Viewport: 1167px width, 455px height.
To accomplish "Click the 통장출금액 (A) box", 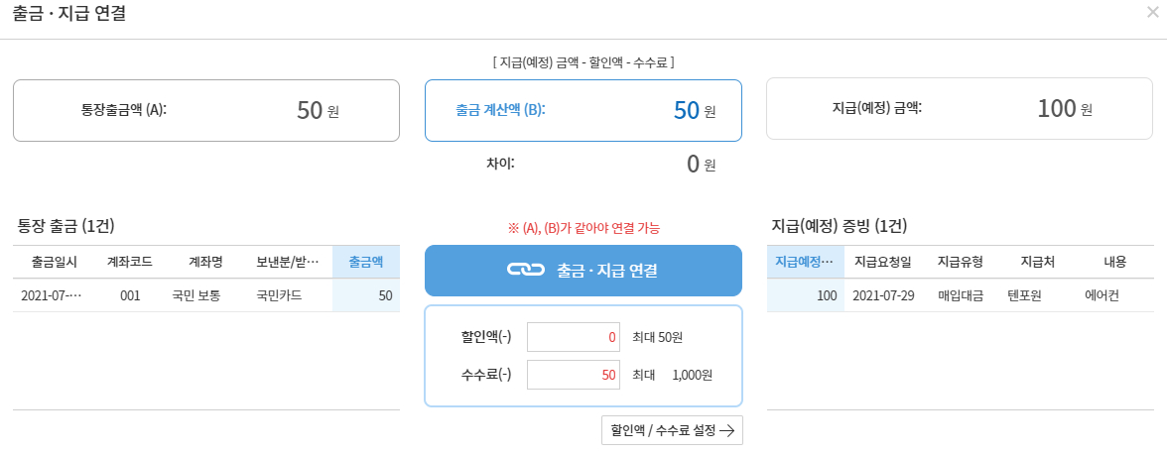I will (x=205, y=111).
